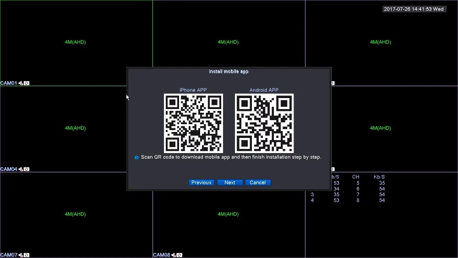458x258 pixels.
Task: Click the 4M(AHD) text in the CAM04 pane
Action: point(76,128)
